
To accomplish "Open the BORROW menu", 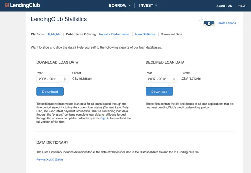I will (x=120, y=5).
